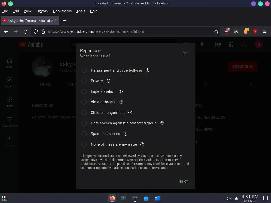Select the Harassment and cyberbullying radio option
Viewport: 271px width, 203px height.
[x=84, y=70]
